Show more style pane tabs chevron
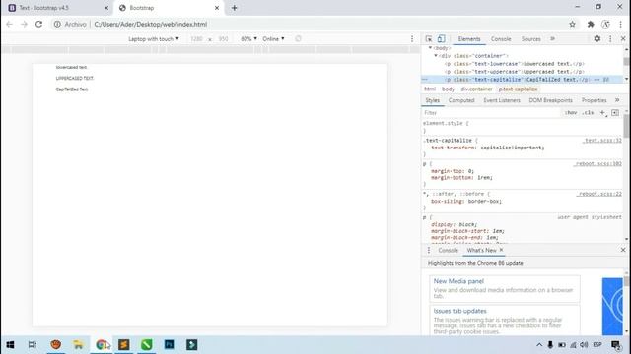 [x=617, y=100]
